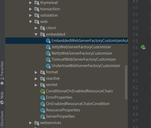Viewport: 151px width, 128px height.
Task: Expand the webservices package node
Action: click(x=31, y=123)
